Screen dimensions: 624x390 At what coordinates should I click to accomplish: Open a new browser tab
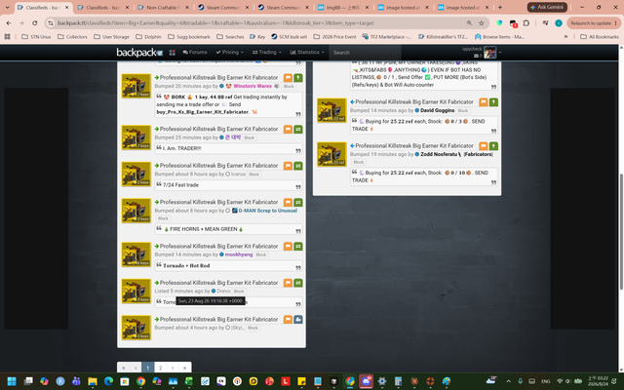[x=500, y=7]
